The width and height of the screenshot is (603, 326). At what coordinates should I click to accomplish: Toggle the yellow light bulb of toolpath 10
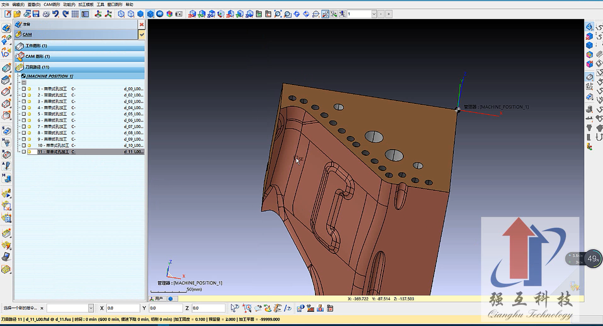[30, 145]
